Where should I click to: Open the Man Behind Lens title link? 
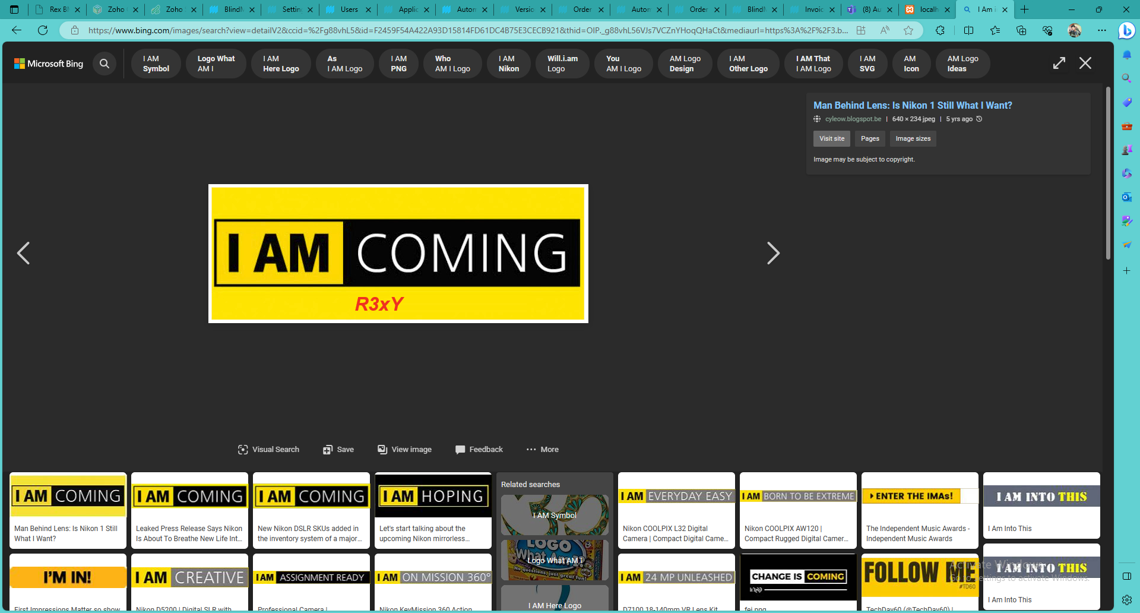912,106
